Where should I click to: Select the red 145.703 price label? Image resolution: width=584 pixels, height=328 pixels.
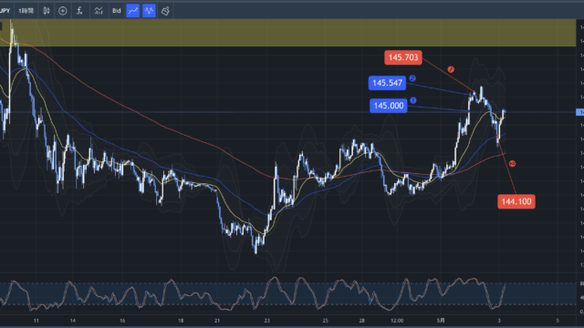403,57
